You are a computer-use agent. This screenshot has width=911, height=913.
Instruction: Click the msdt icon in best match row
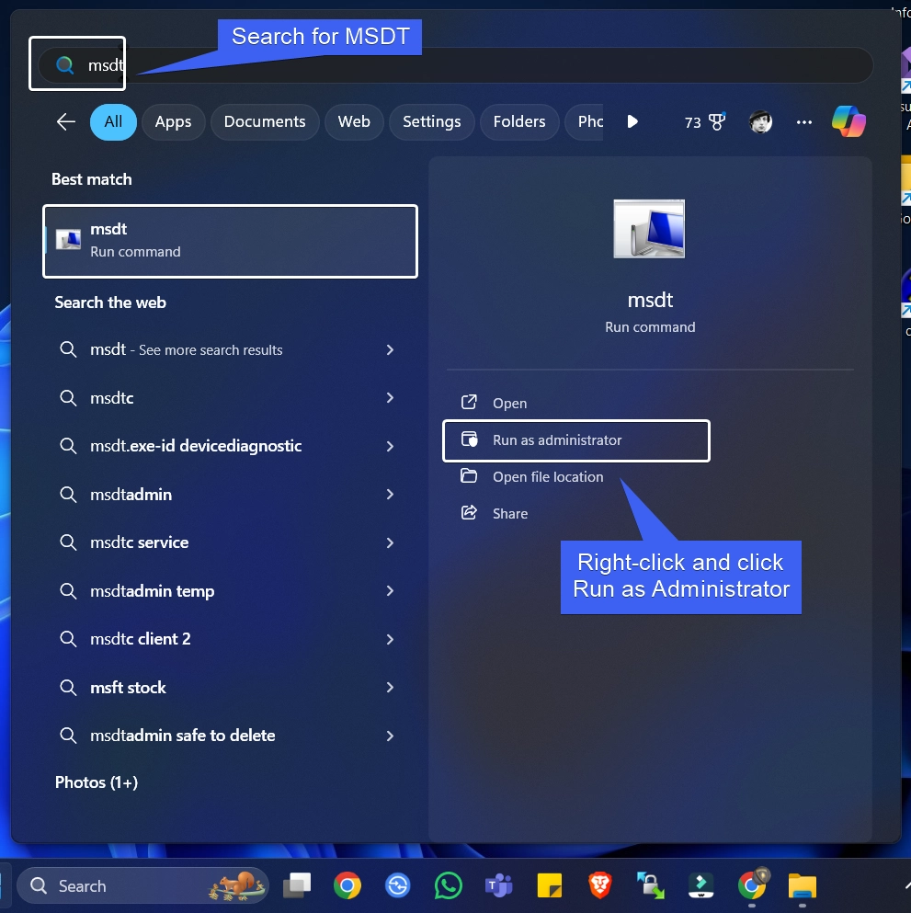68,239
